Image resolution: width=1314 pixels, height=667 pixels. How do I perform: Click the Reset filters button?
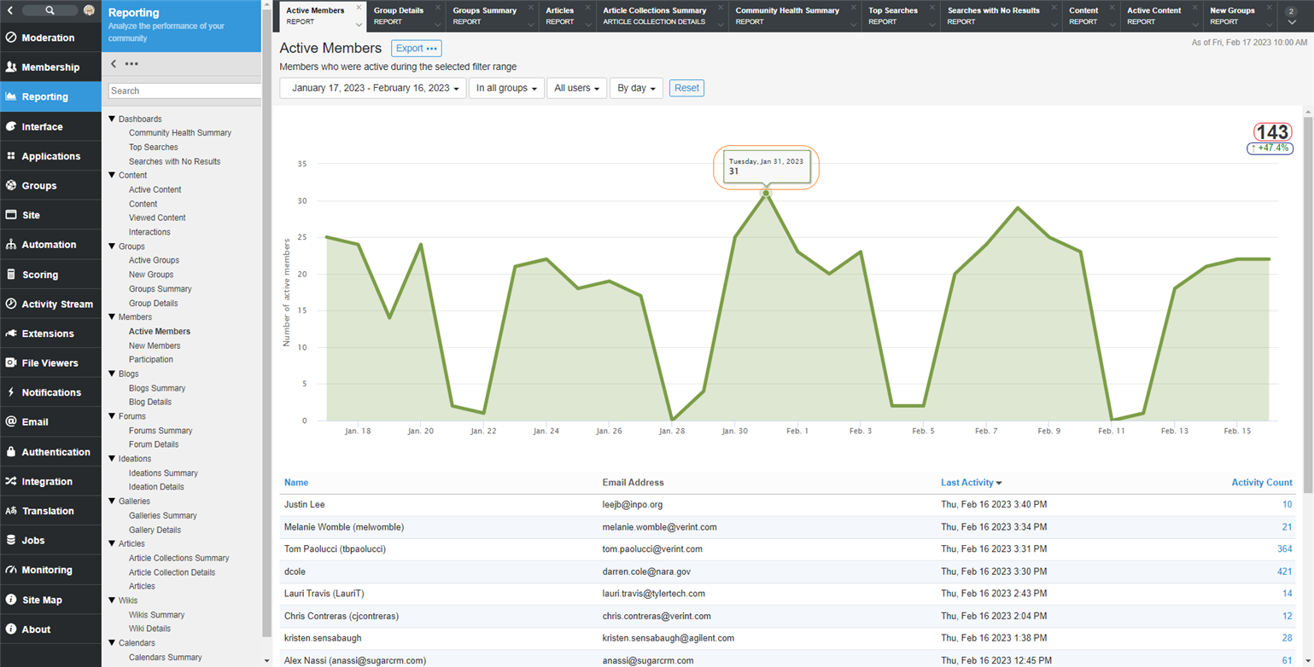[x=686, y=88]
